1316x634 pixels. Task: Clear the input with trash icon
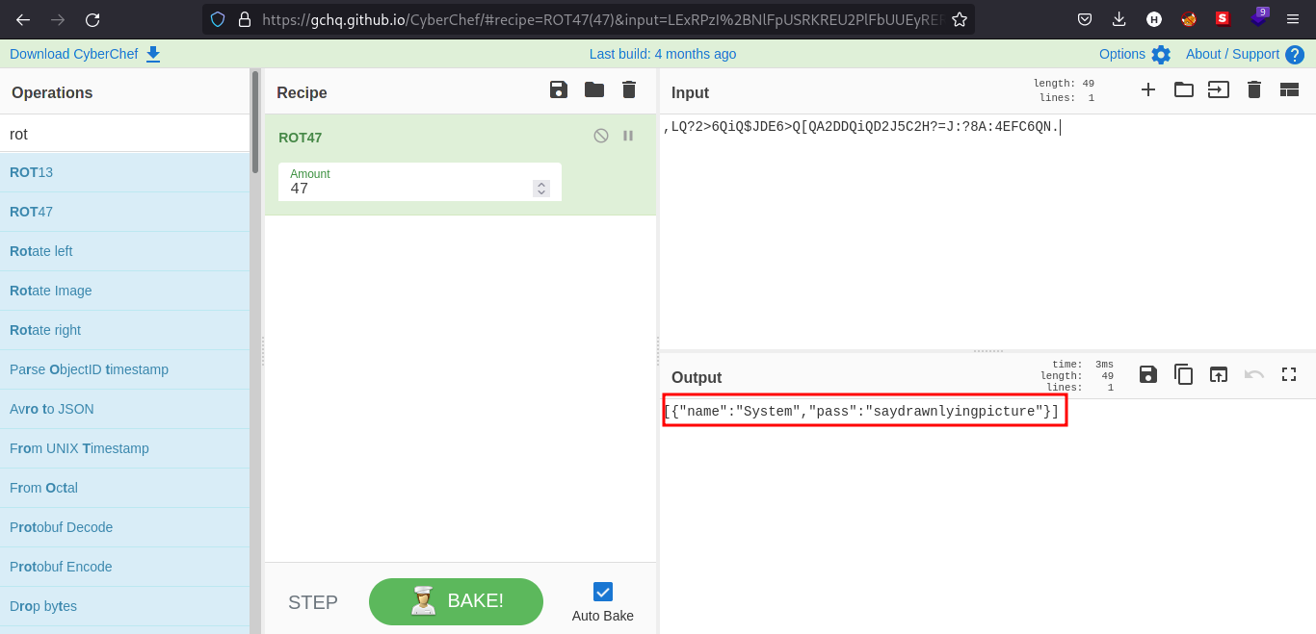pos(1253,89)
